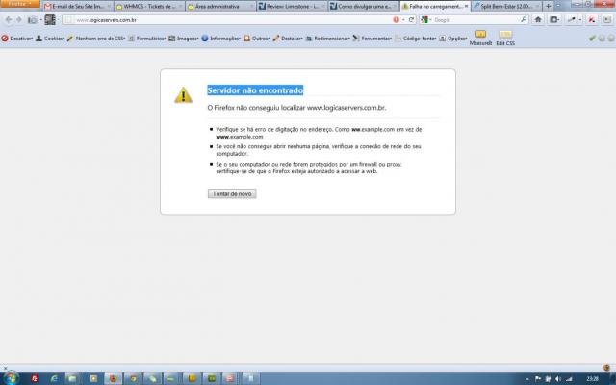Click the green checkmark status icon
This screenshot has height=385, width=616.
tap(592, 38)
